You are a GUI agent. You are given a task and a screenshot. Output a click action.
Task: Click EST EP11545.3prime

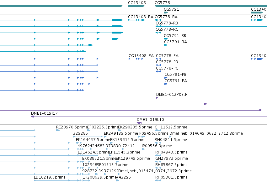pos(110,155)
